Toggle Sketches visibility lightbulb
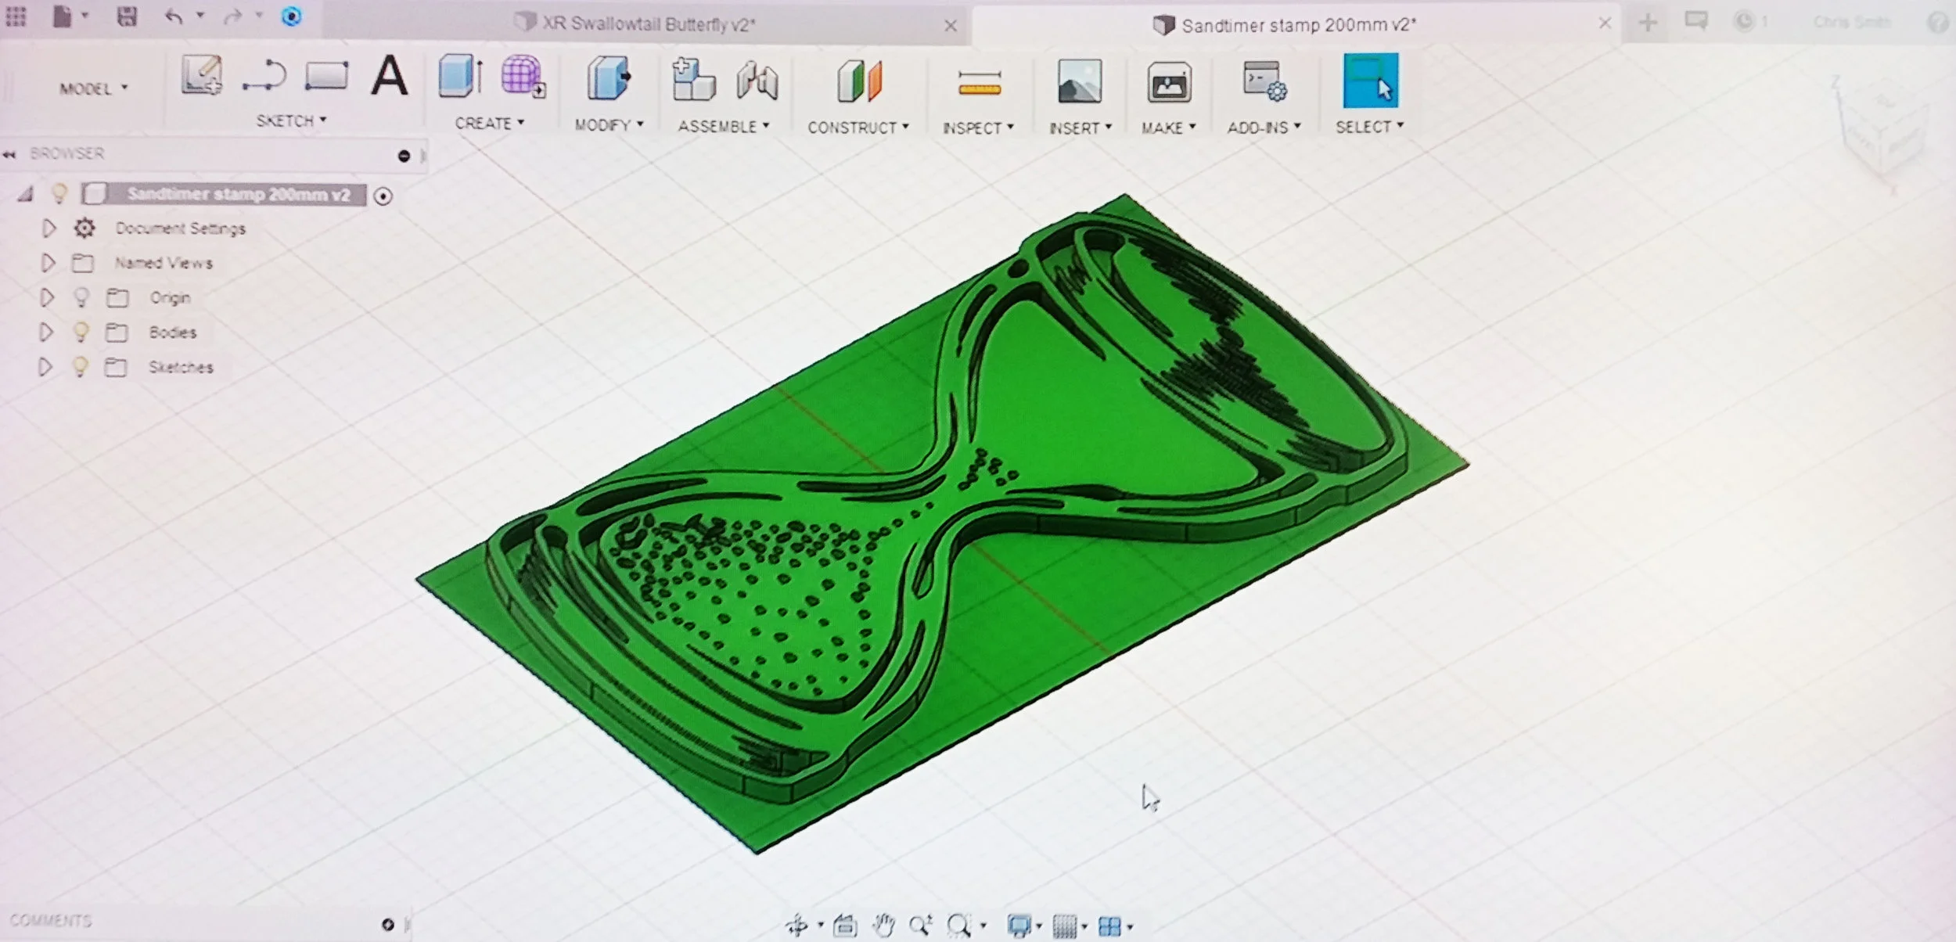This screenshot has width=1956, height=942. coord(80,366)
